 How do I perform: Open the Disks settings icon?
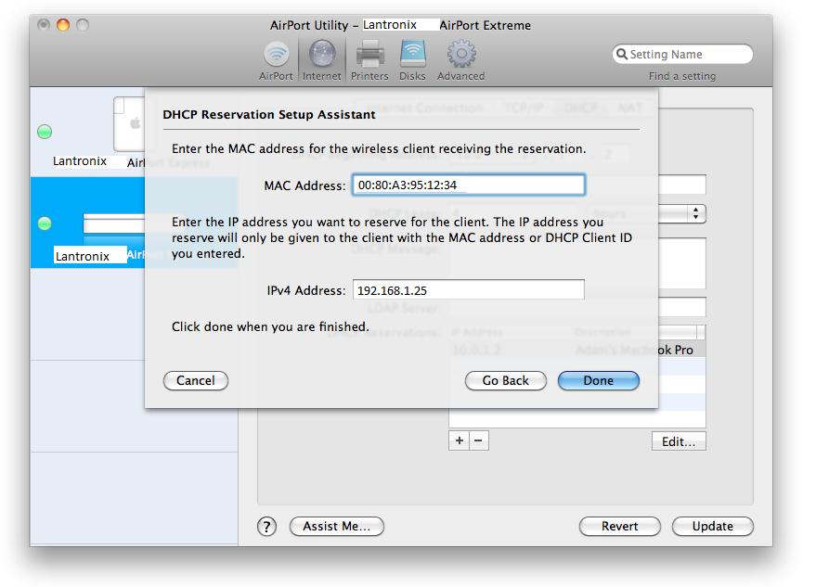click(x=412, y=60)
